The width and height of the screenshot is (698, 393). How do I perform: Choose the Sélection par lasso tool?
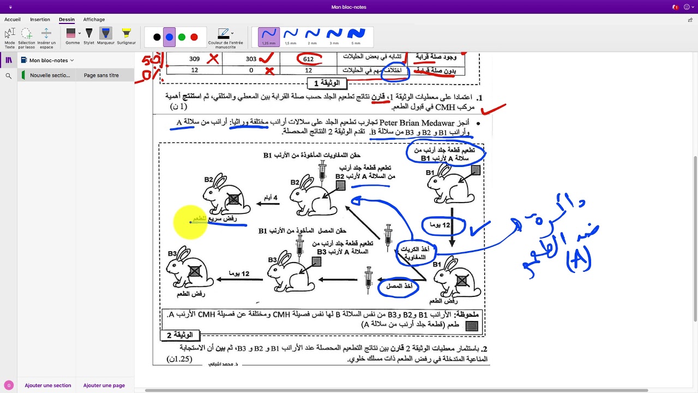click(26, 38)
